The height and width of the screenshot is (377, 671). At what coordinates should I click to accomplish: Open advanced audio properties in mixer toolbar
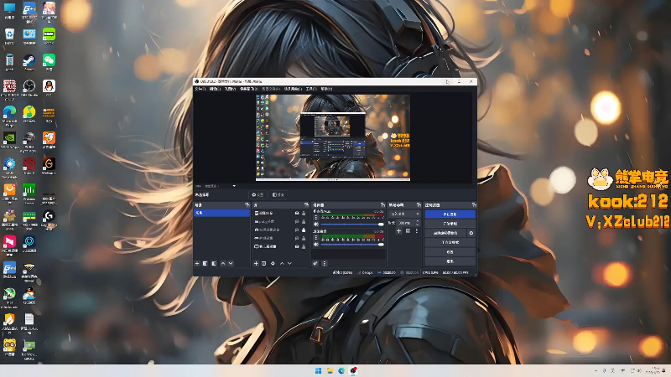coord(315,263)
